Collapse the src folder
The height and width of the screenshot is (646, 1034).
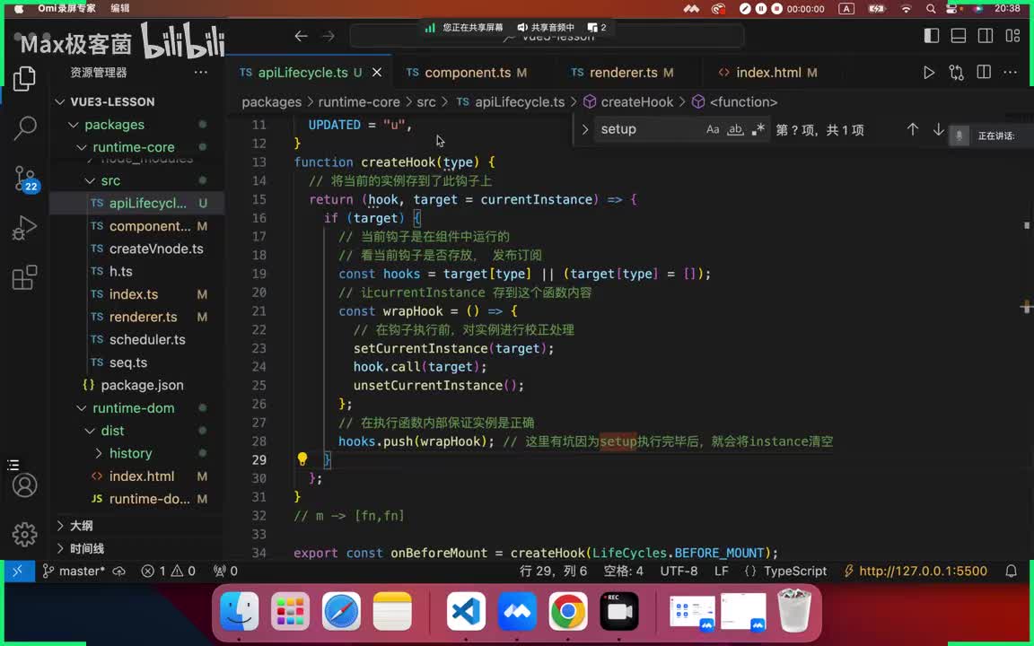point(91,180)
